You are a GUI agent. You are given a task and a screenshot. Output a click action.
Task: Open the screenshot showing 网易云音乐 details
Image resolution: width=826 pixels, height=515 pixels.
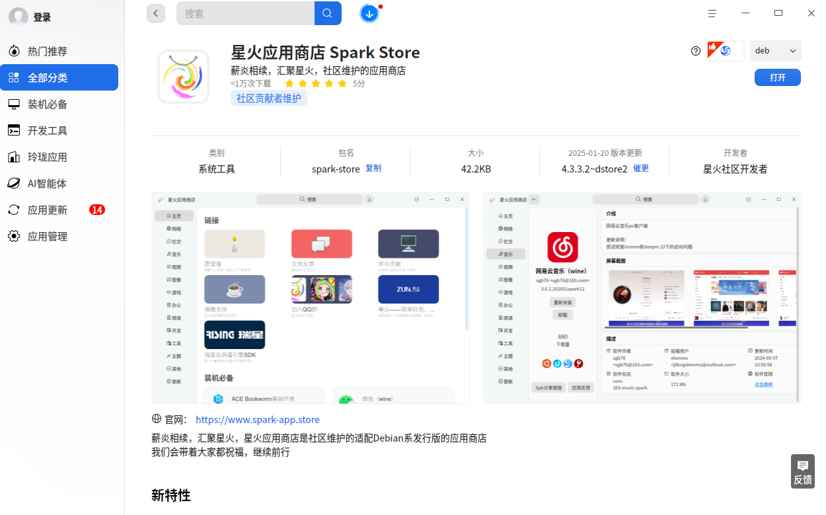tap(642, 298)
